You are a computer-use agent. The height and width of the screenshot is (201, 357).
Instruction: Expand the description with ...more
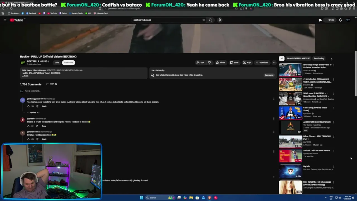click(x=25, y=76)
